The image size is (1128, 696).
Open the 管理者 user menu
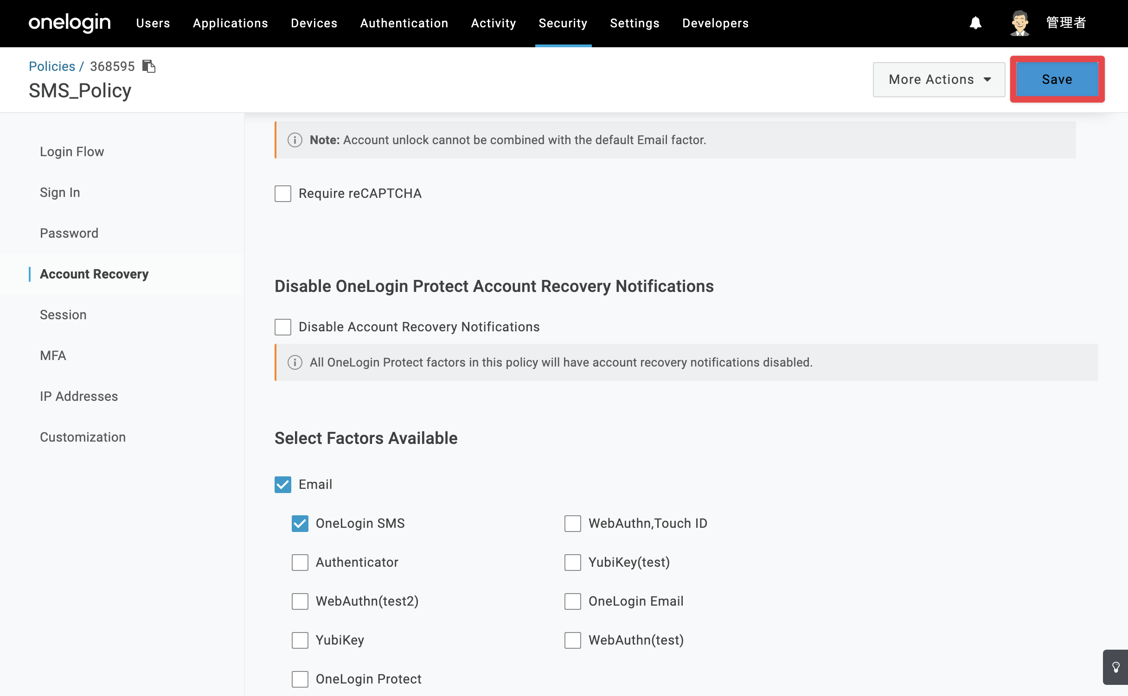pyautogui.click(x=1066, y=23)
